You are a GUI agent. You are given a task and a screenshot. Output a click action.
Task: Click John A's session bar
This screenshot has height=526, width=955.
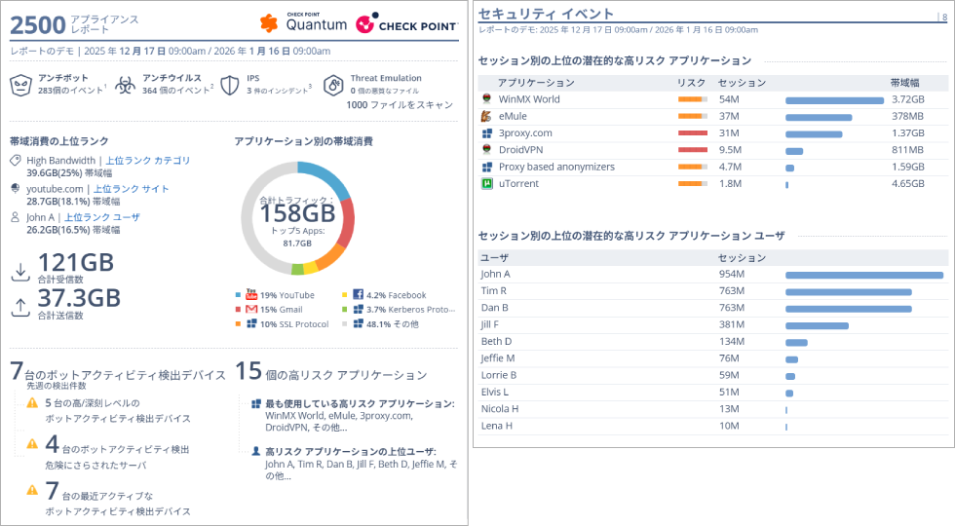(863, 275)
